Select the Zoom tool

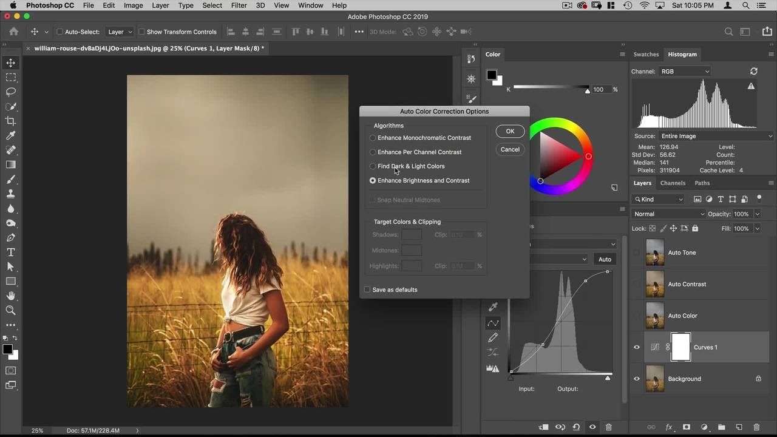(x=11, y=310)
